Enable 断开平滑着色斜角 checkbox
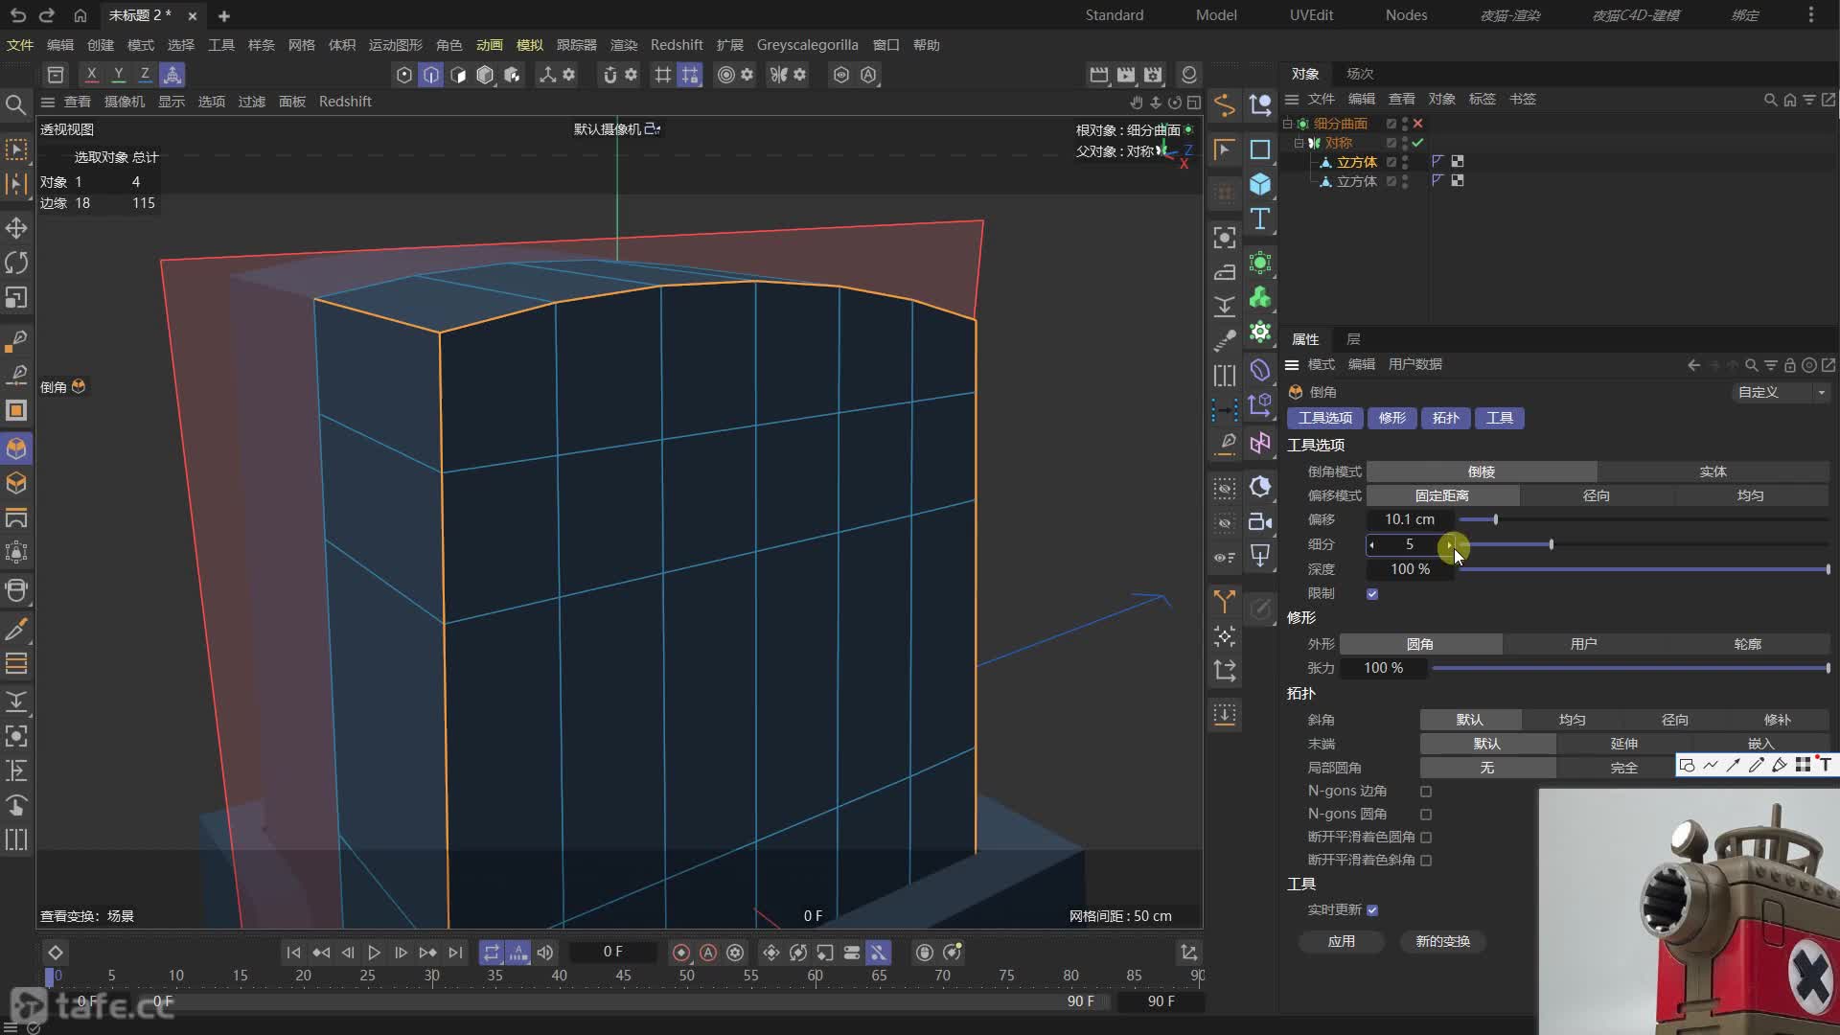This screenshot has width=1840, height=1035. (x=1426, y=861)
